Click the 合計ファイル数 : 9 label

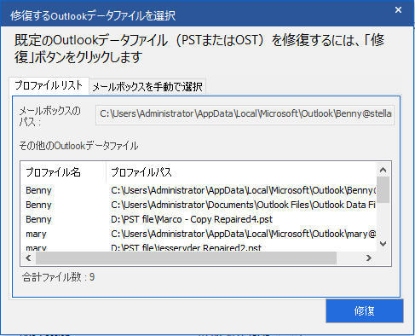click(x=59, y=277)
